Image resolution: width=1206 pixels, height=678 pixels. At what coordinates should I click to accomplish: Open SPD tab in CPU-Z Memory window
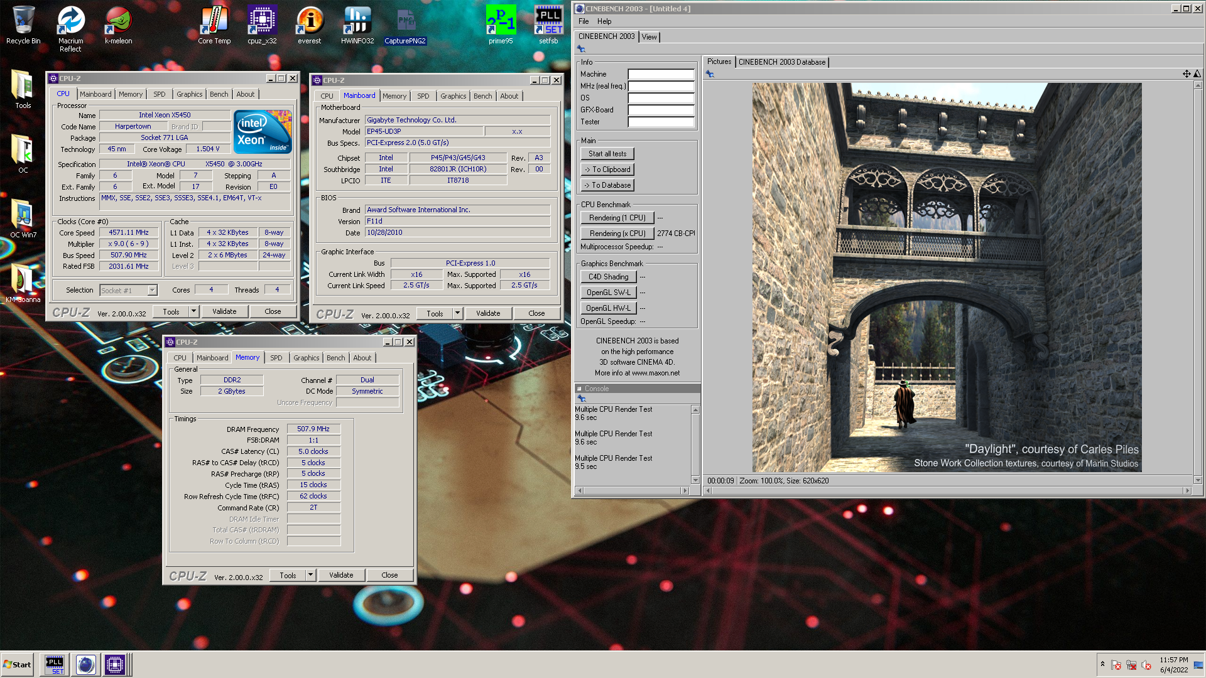[276, 358]
